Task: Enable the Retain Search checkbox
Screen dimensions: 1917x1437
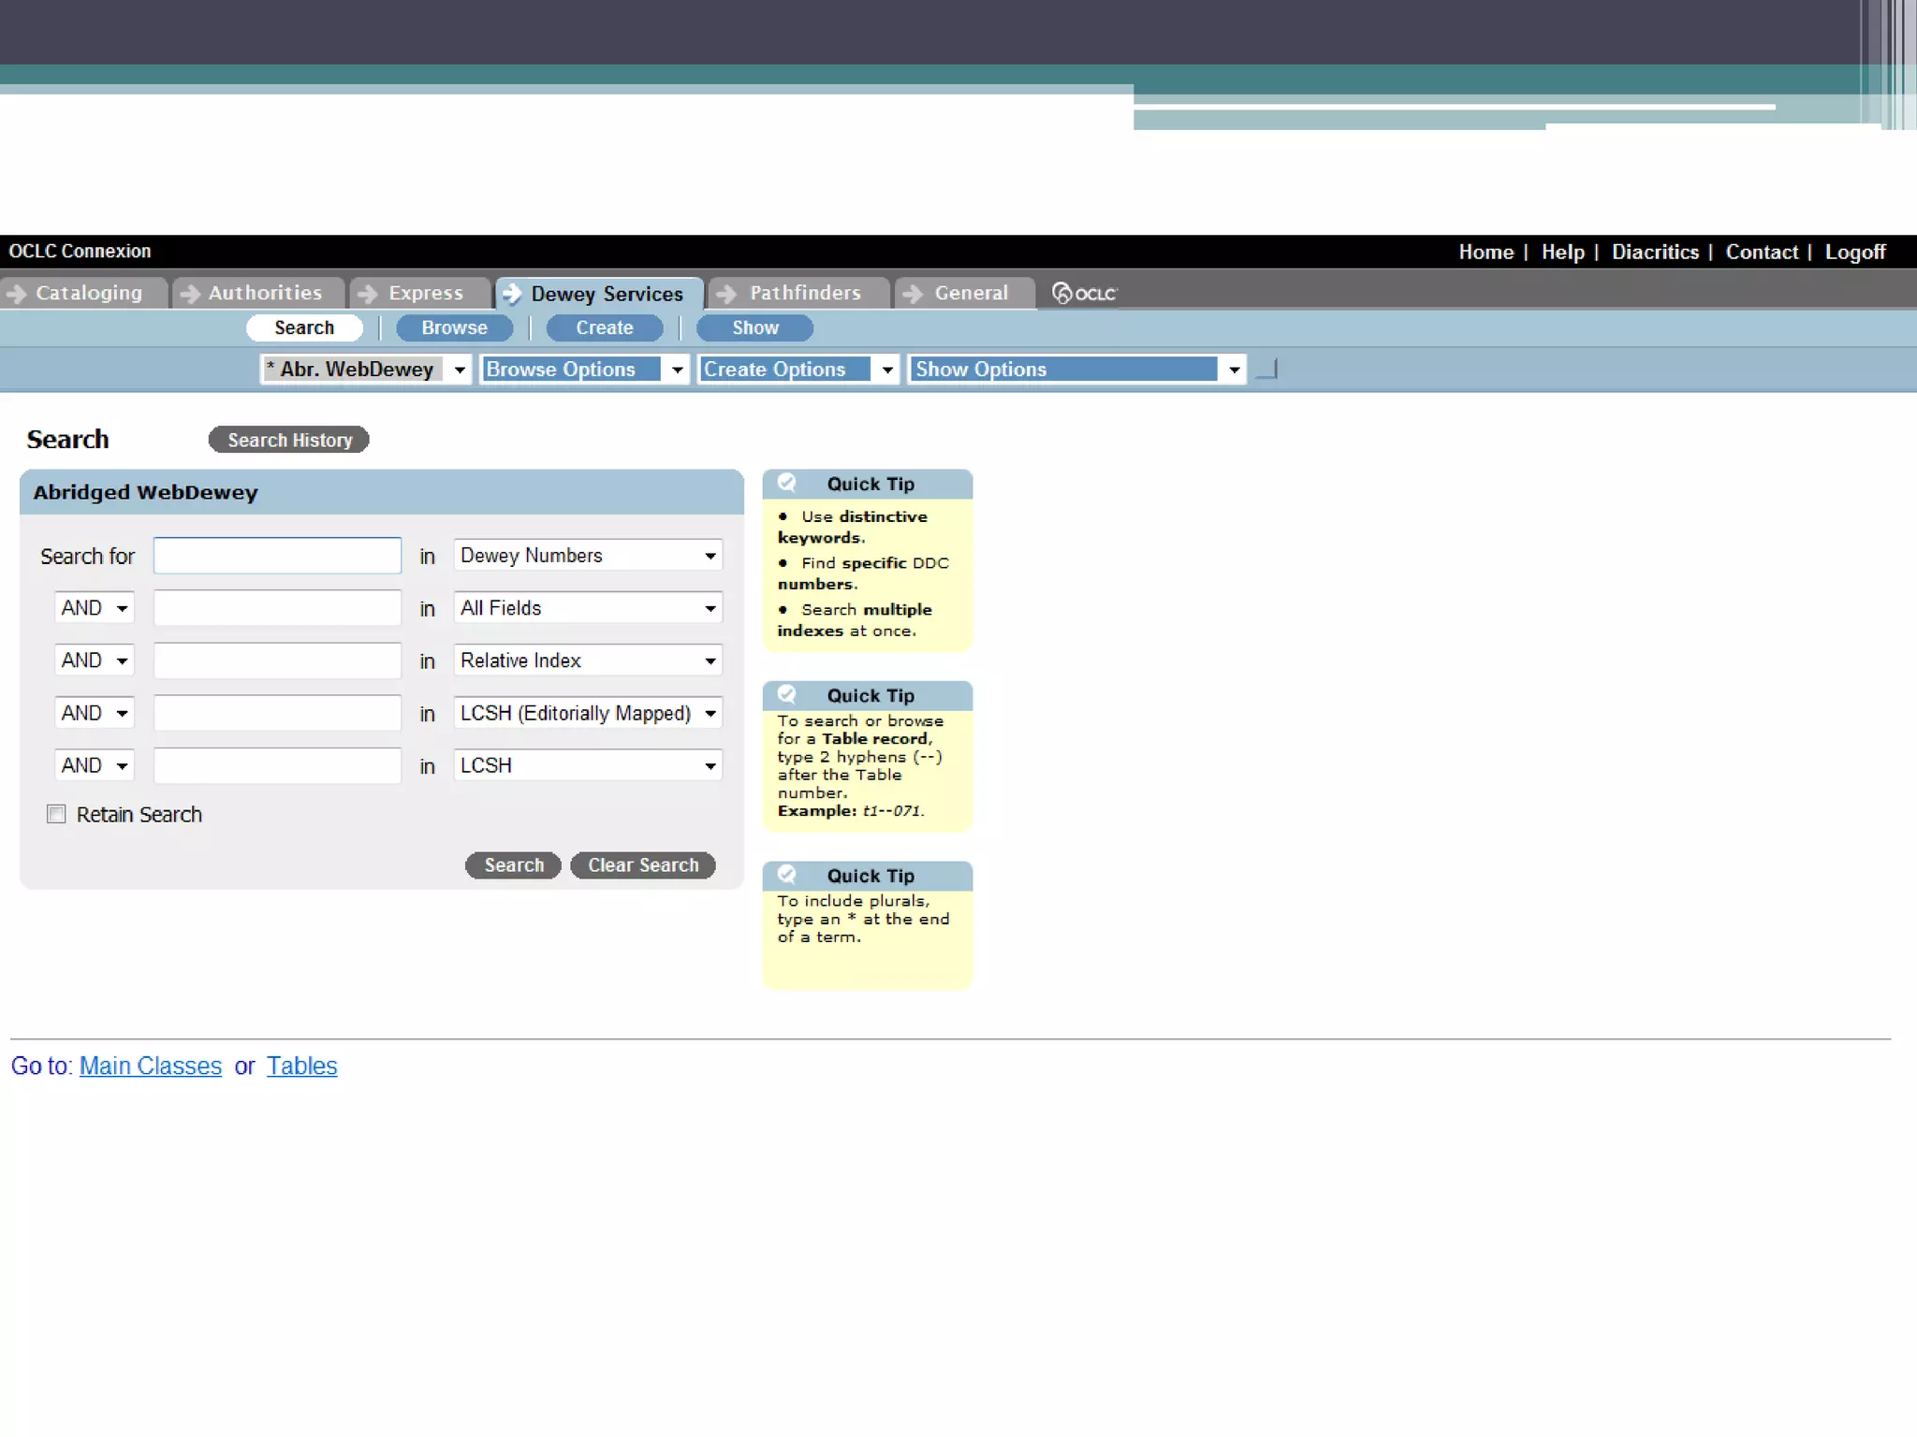Action: (56, 814)
